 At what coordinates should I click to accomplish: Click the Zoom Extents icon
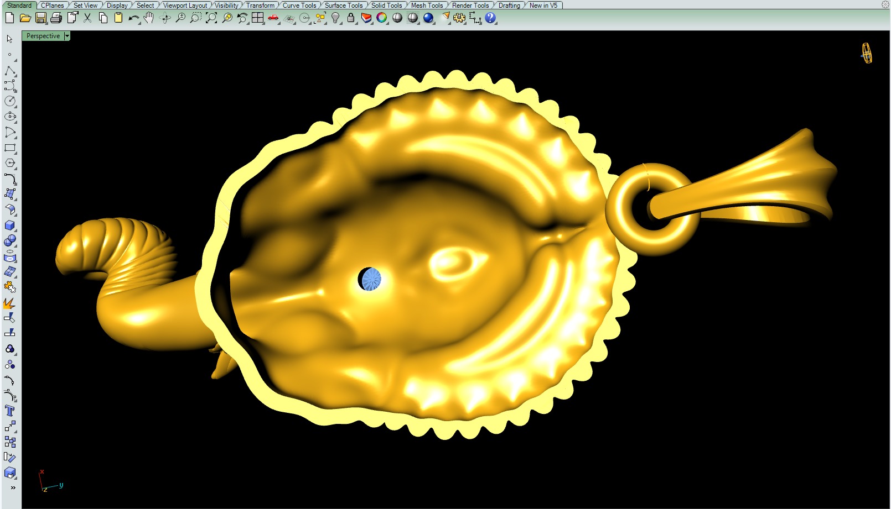click(211, 18)
